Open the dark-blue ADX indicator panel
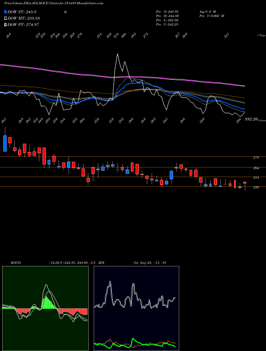Viewport: 266px width, 351px height. [136, 308]
